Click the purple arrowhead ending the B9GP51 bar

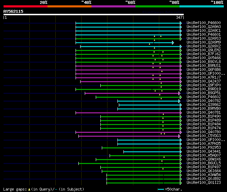tap(179, 94)
